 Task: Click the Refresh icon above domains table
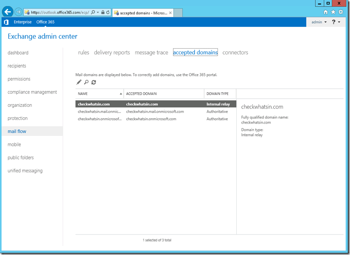coord(93,82)
